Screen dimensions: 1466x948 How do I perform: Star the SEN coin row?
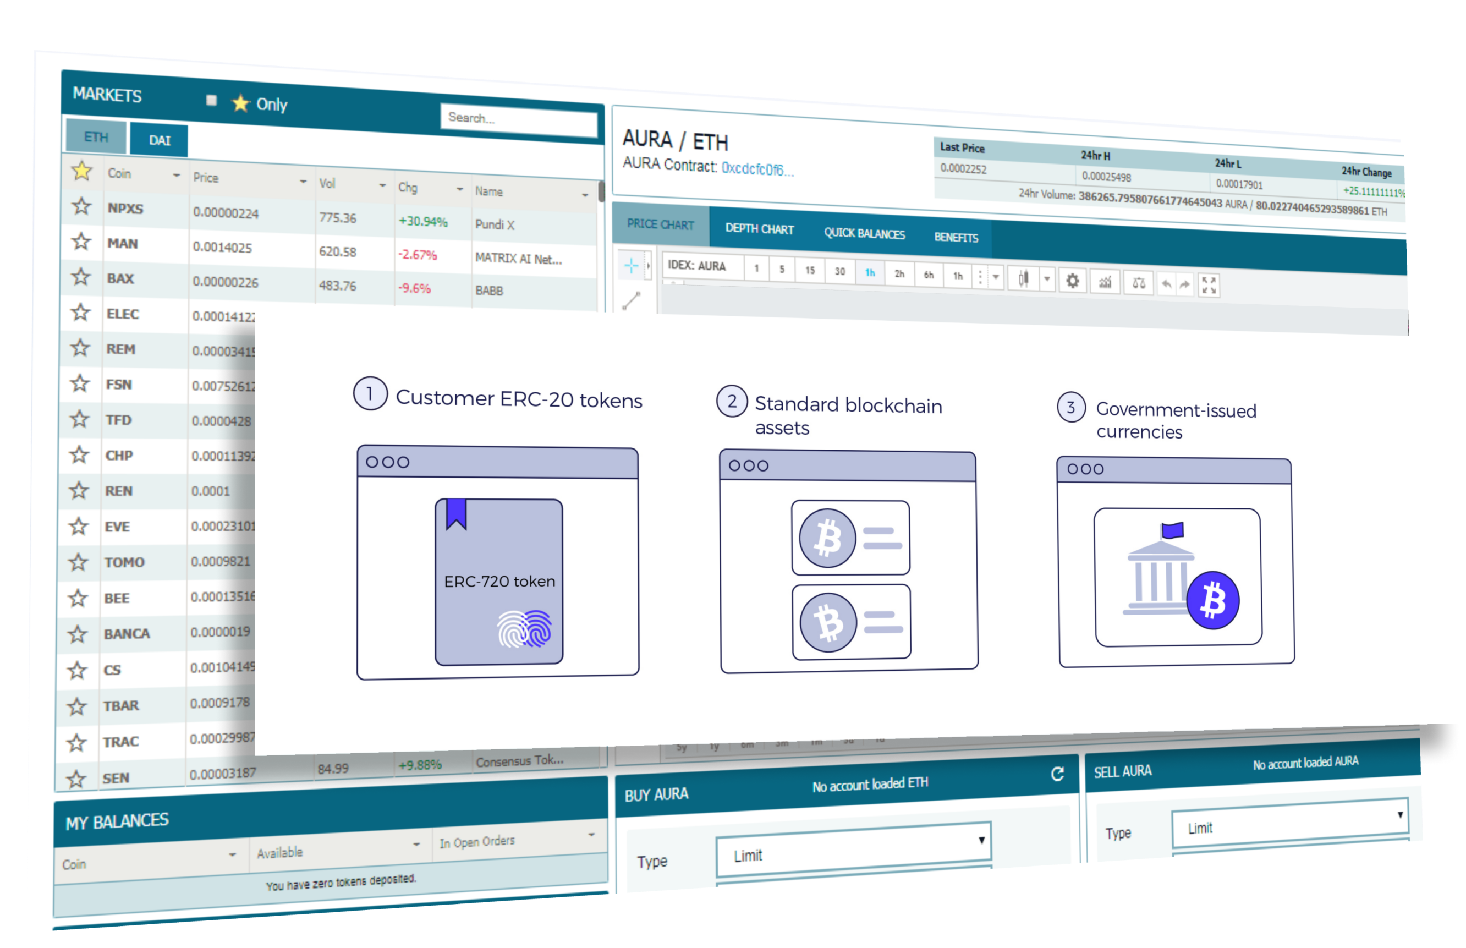pyautogui.click(x=76, y=779)
